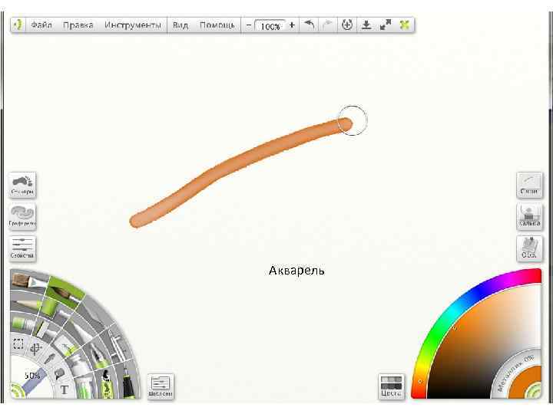The image size is (553, 414).
Task: Select the highlighted Watercolor brush tool
Action: [65, 292]
